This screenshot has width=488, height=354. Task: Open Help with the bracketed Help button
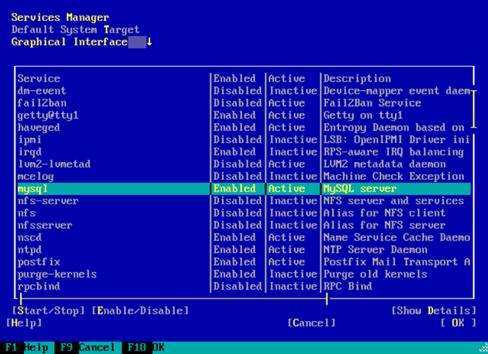pyautogui.click(x=24, y=322)
